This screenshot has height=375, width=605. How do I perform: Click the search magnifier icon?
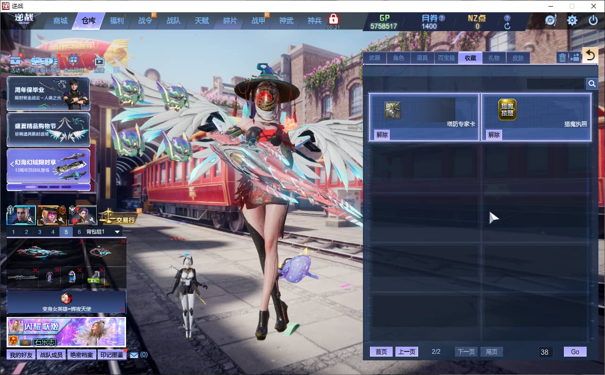pos(592,84)
